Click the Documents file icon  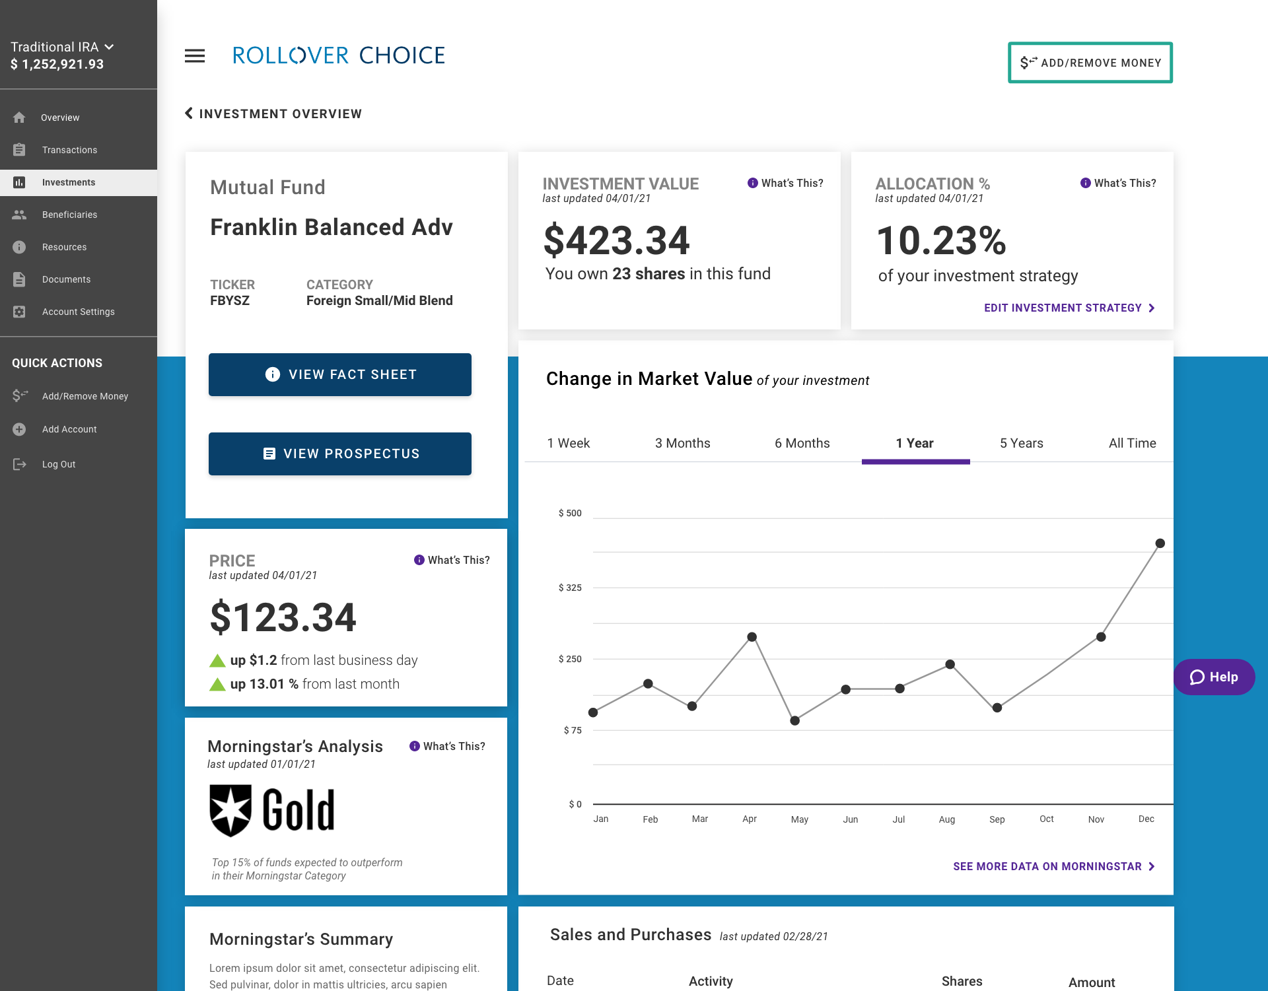click(19, 279)
